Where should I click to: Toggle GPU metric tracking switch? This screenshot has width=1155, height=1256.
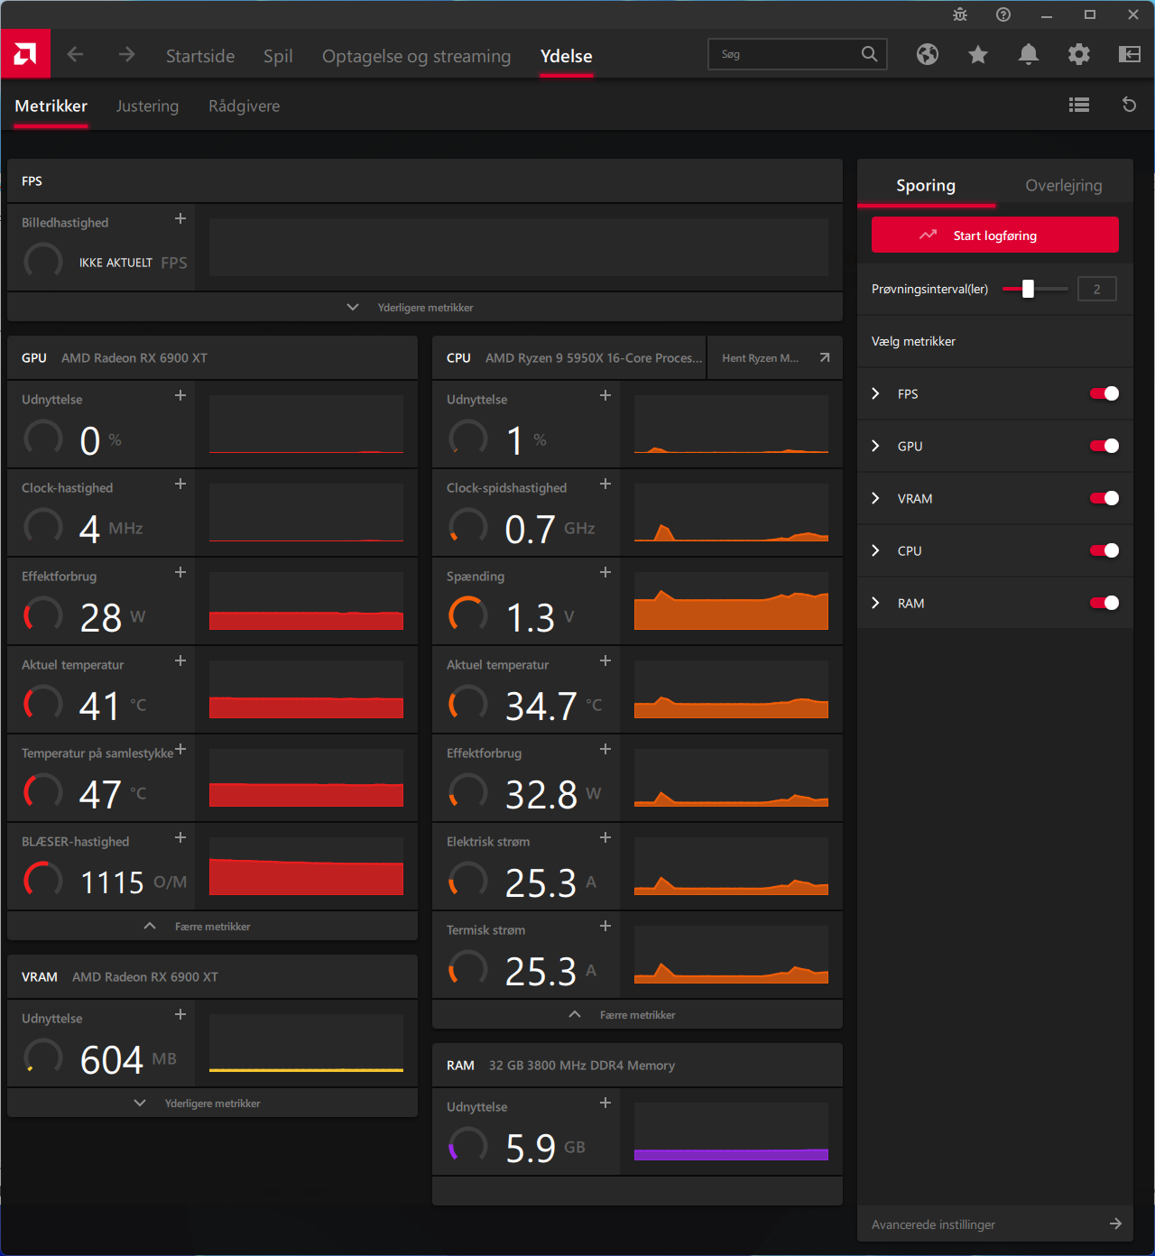[x=1104, y=446]
